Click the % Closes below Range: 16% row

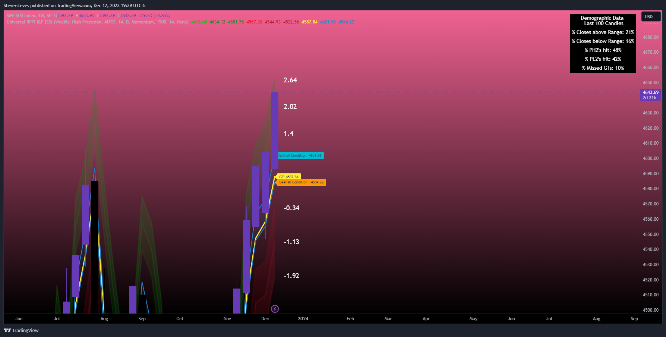tap(603, 41)
